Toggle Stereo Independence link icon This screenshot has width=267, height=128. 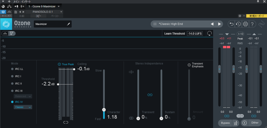(150, 95)
